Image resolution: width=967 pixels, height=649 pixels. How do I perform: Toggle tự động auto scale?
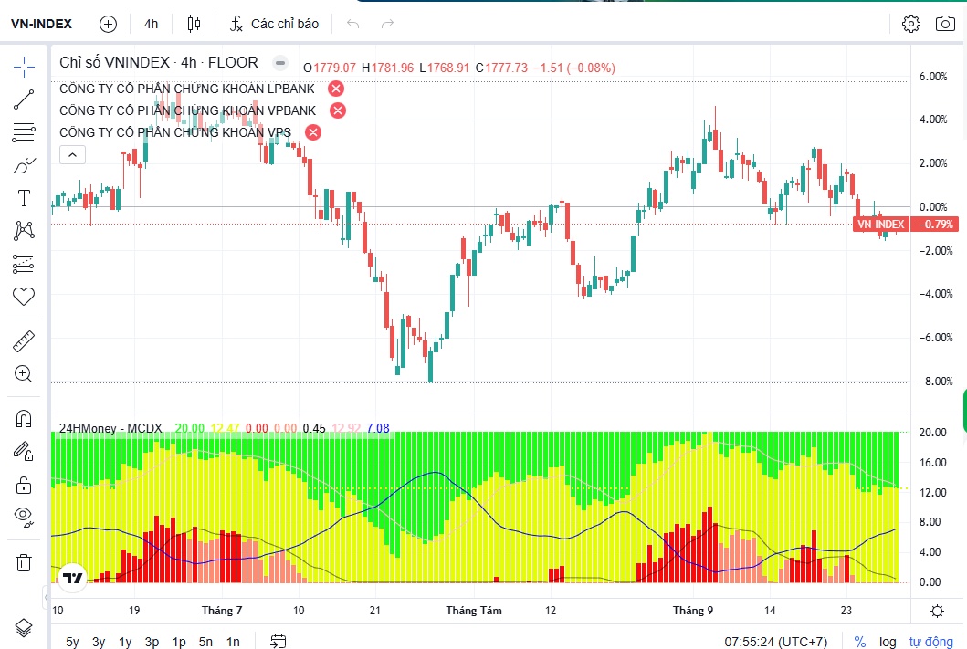point(930,642)
